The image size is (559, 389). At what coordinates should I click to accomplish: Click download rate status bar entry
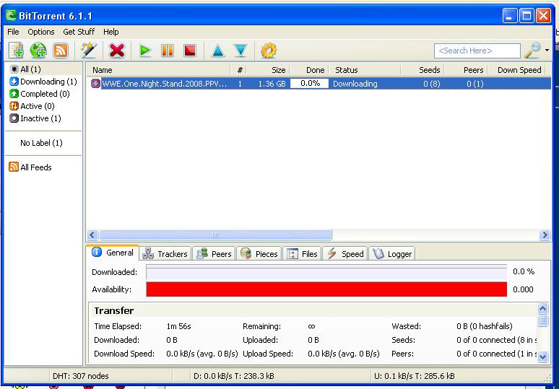[x=234, y=376]
